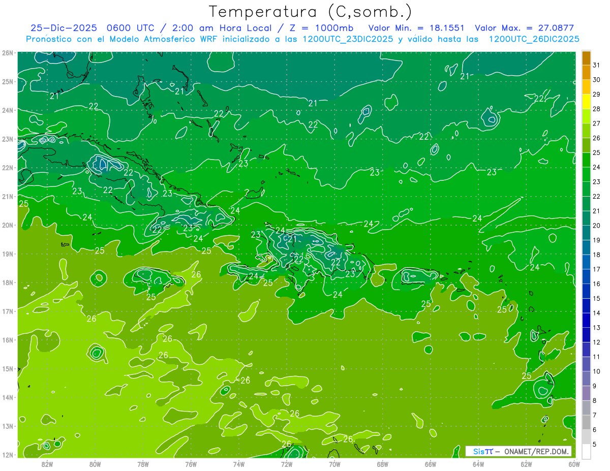Image resolution: width=610 pixels, height=471 pixels.
Task: Click the title Temperatura (C,somb.)
Action: click(311, 12)
